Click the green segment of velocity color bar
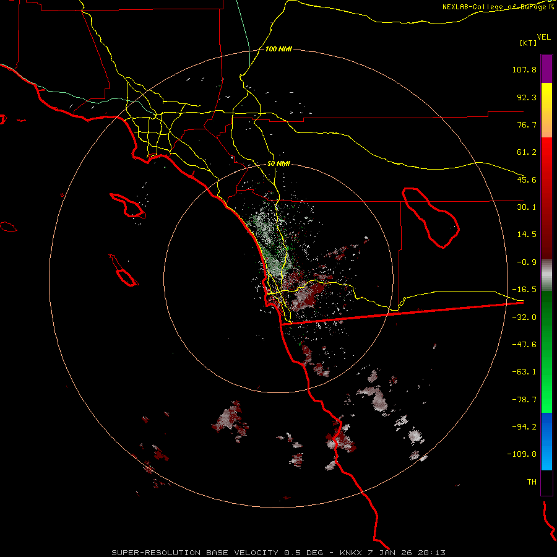This screenshot has width=557, height=557. pos(546,352)
